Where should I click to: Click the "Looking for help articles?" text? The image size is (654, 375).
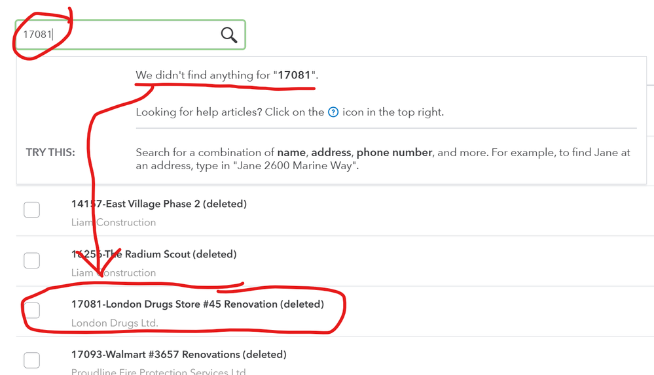(198, 112)
